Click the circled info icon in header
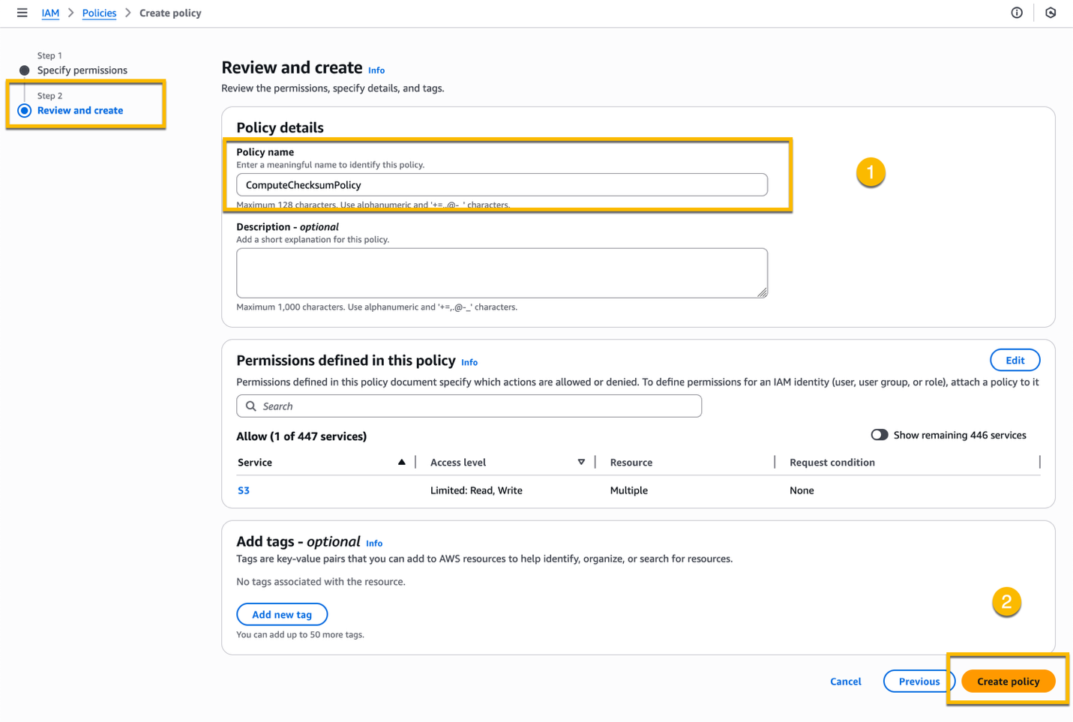The width and height of the screenshot is (1073, 722). 1017,13
